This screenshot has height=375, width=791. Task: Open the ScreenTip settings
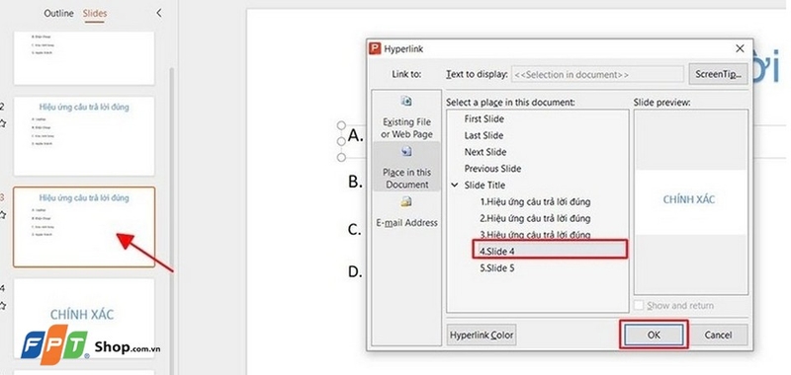click(719, 74)
